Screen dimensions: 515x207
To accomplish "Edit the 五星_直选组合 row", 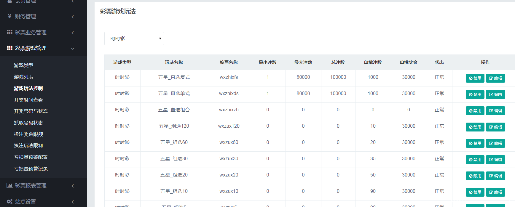I will click(x=495, y=111).
